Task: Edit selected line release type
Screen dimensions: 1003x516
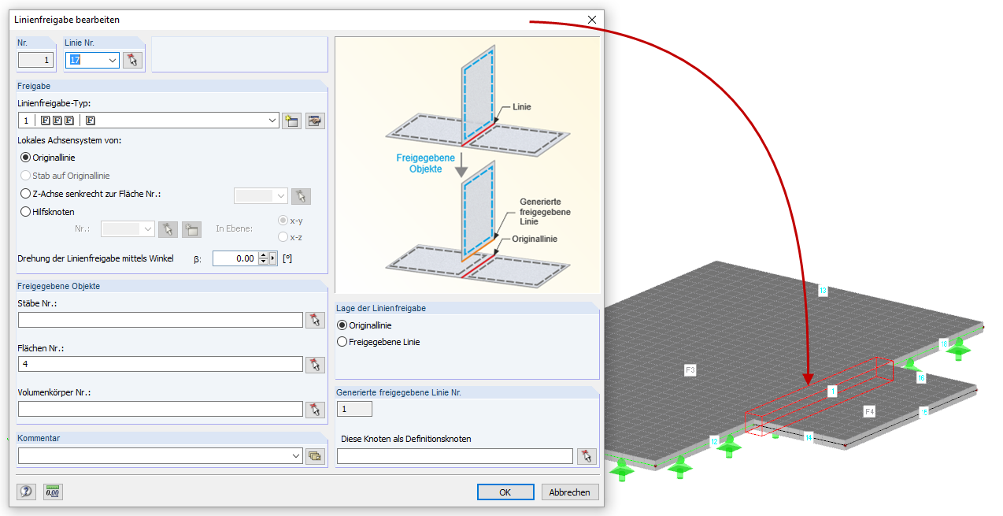Action: click(316, 121)
